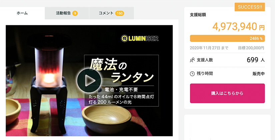The height and width of the screenshot is (140, 275).
Task: Click the 699人 supporter count
Action: pos(256,60)
